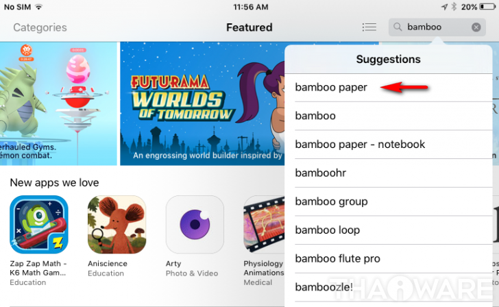This screenshot has height=307, width=499.
Task: Tap the wish list icon
Action: 369,27
